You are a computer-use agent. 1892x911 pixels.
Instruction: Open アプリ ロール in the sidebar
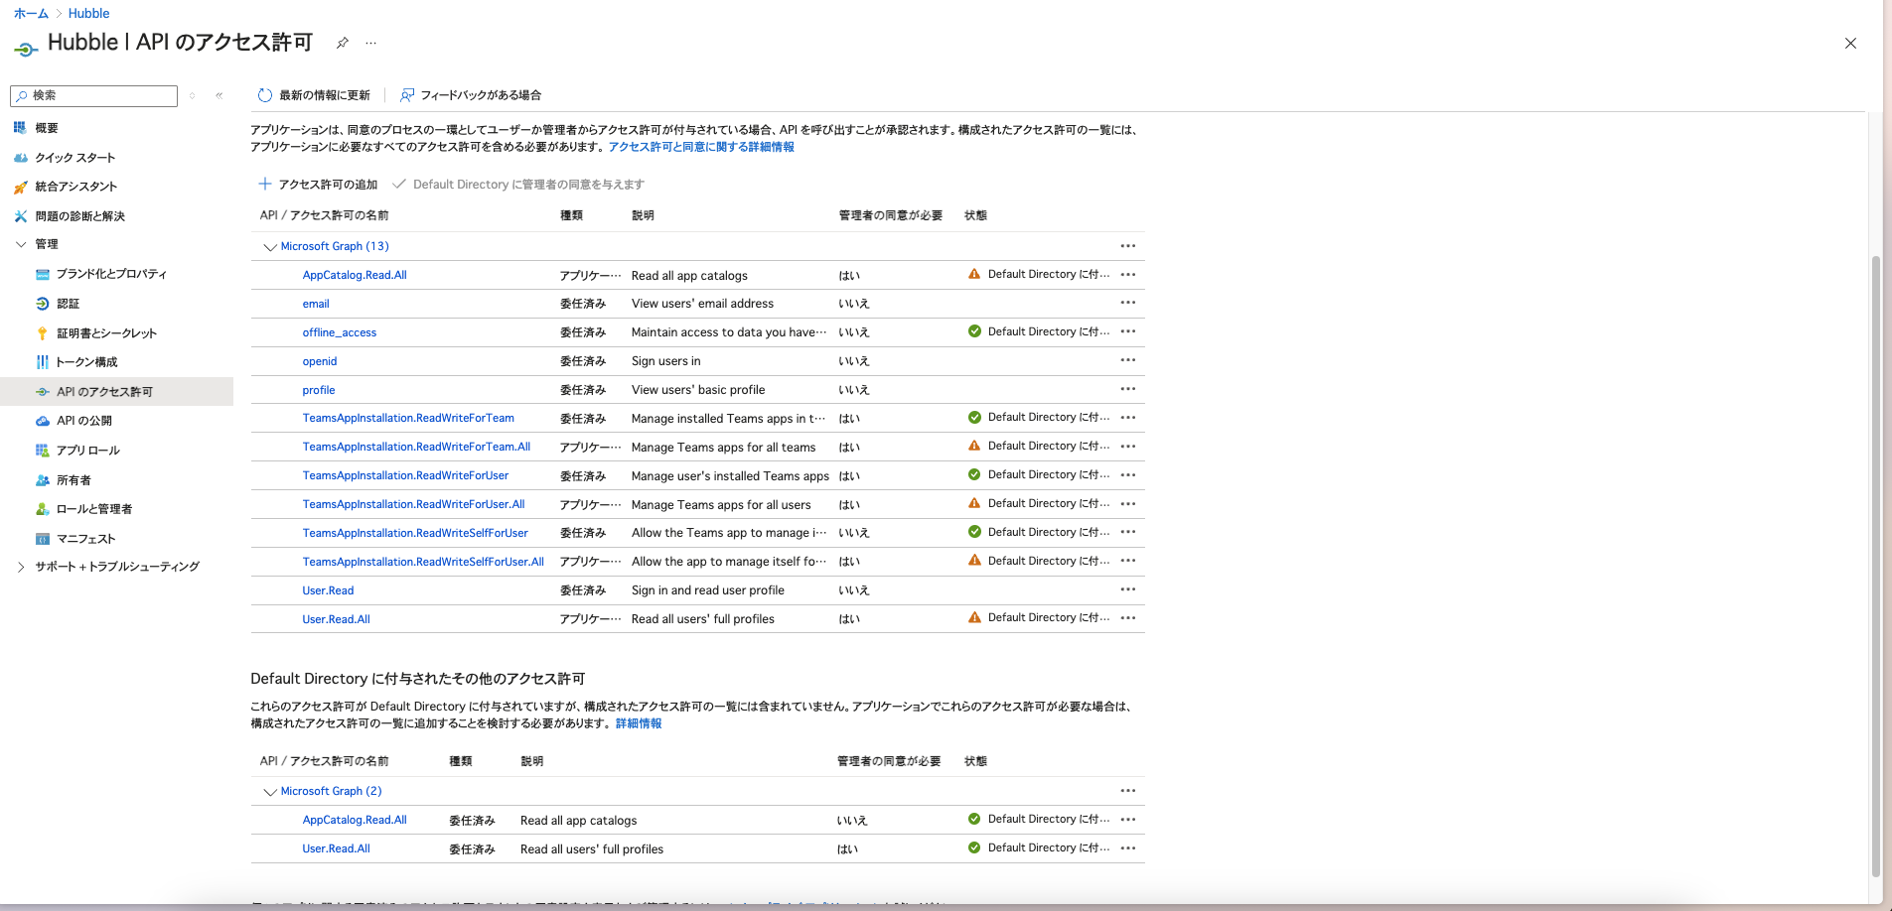click(x=87, y=451)
